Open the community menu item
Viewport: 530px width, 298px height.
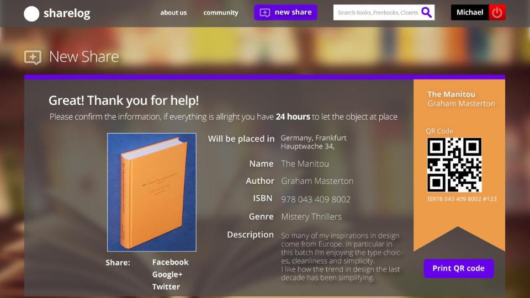220,13
